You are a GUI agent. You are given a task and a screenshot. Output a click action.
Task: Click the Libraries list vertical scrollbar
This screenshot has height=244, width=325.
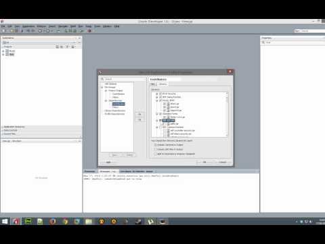click(x=227, y=114)
